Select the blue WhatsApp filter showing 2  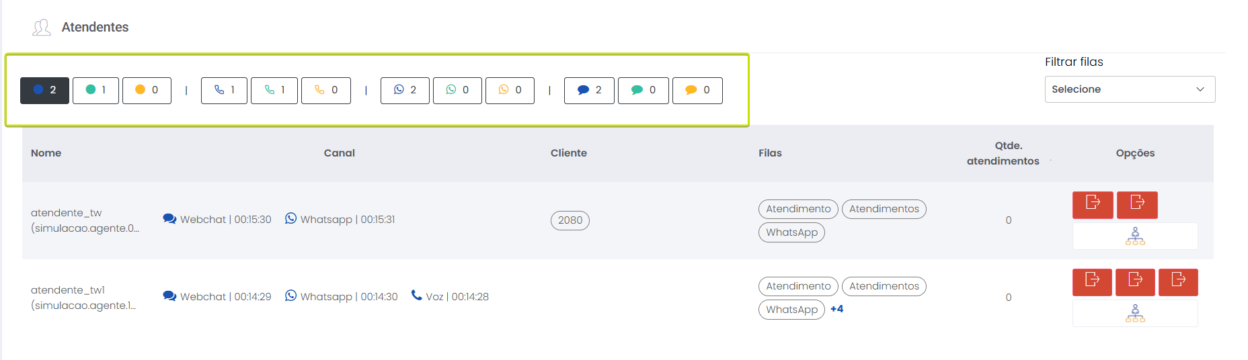[x=404, y=91]
